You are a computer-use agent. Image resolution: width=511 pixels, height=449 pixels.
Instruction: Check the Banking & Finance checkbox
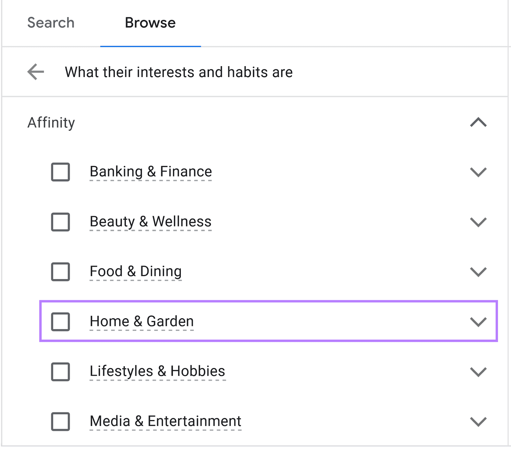click(60, 172)
